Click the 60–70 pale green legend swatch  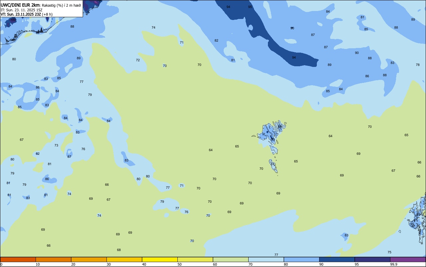(x=231, y=259)
